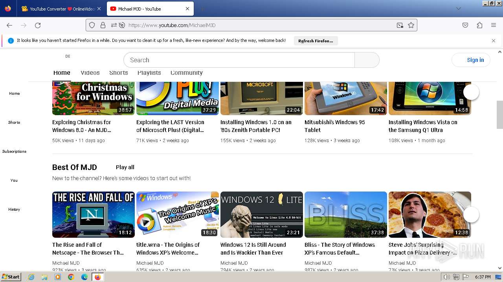Toggle picture-in-picture icon in the address bar
The height and width of the screenshot is (282, 503).
400,25
